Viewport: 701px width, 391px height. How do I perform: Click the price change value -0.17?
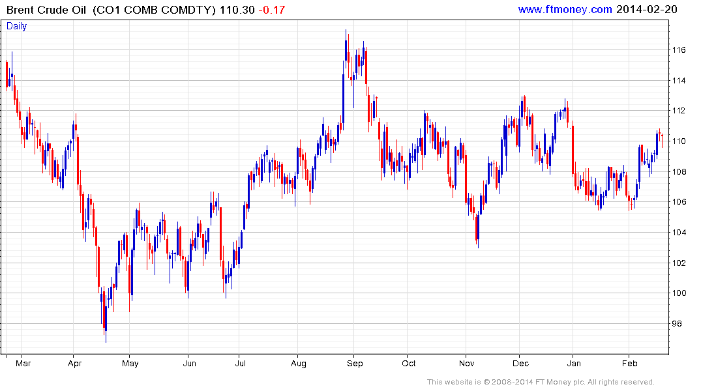[x=272, y=10]
